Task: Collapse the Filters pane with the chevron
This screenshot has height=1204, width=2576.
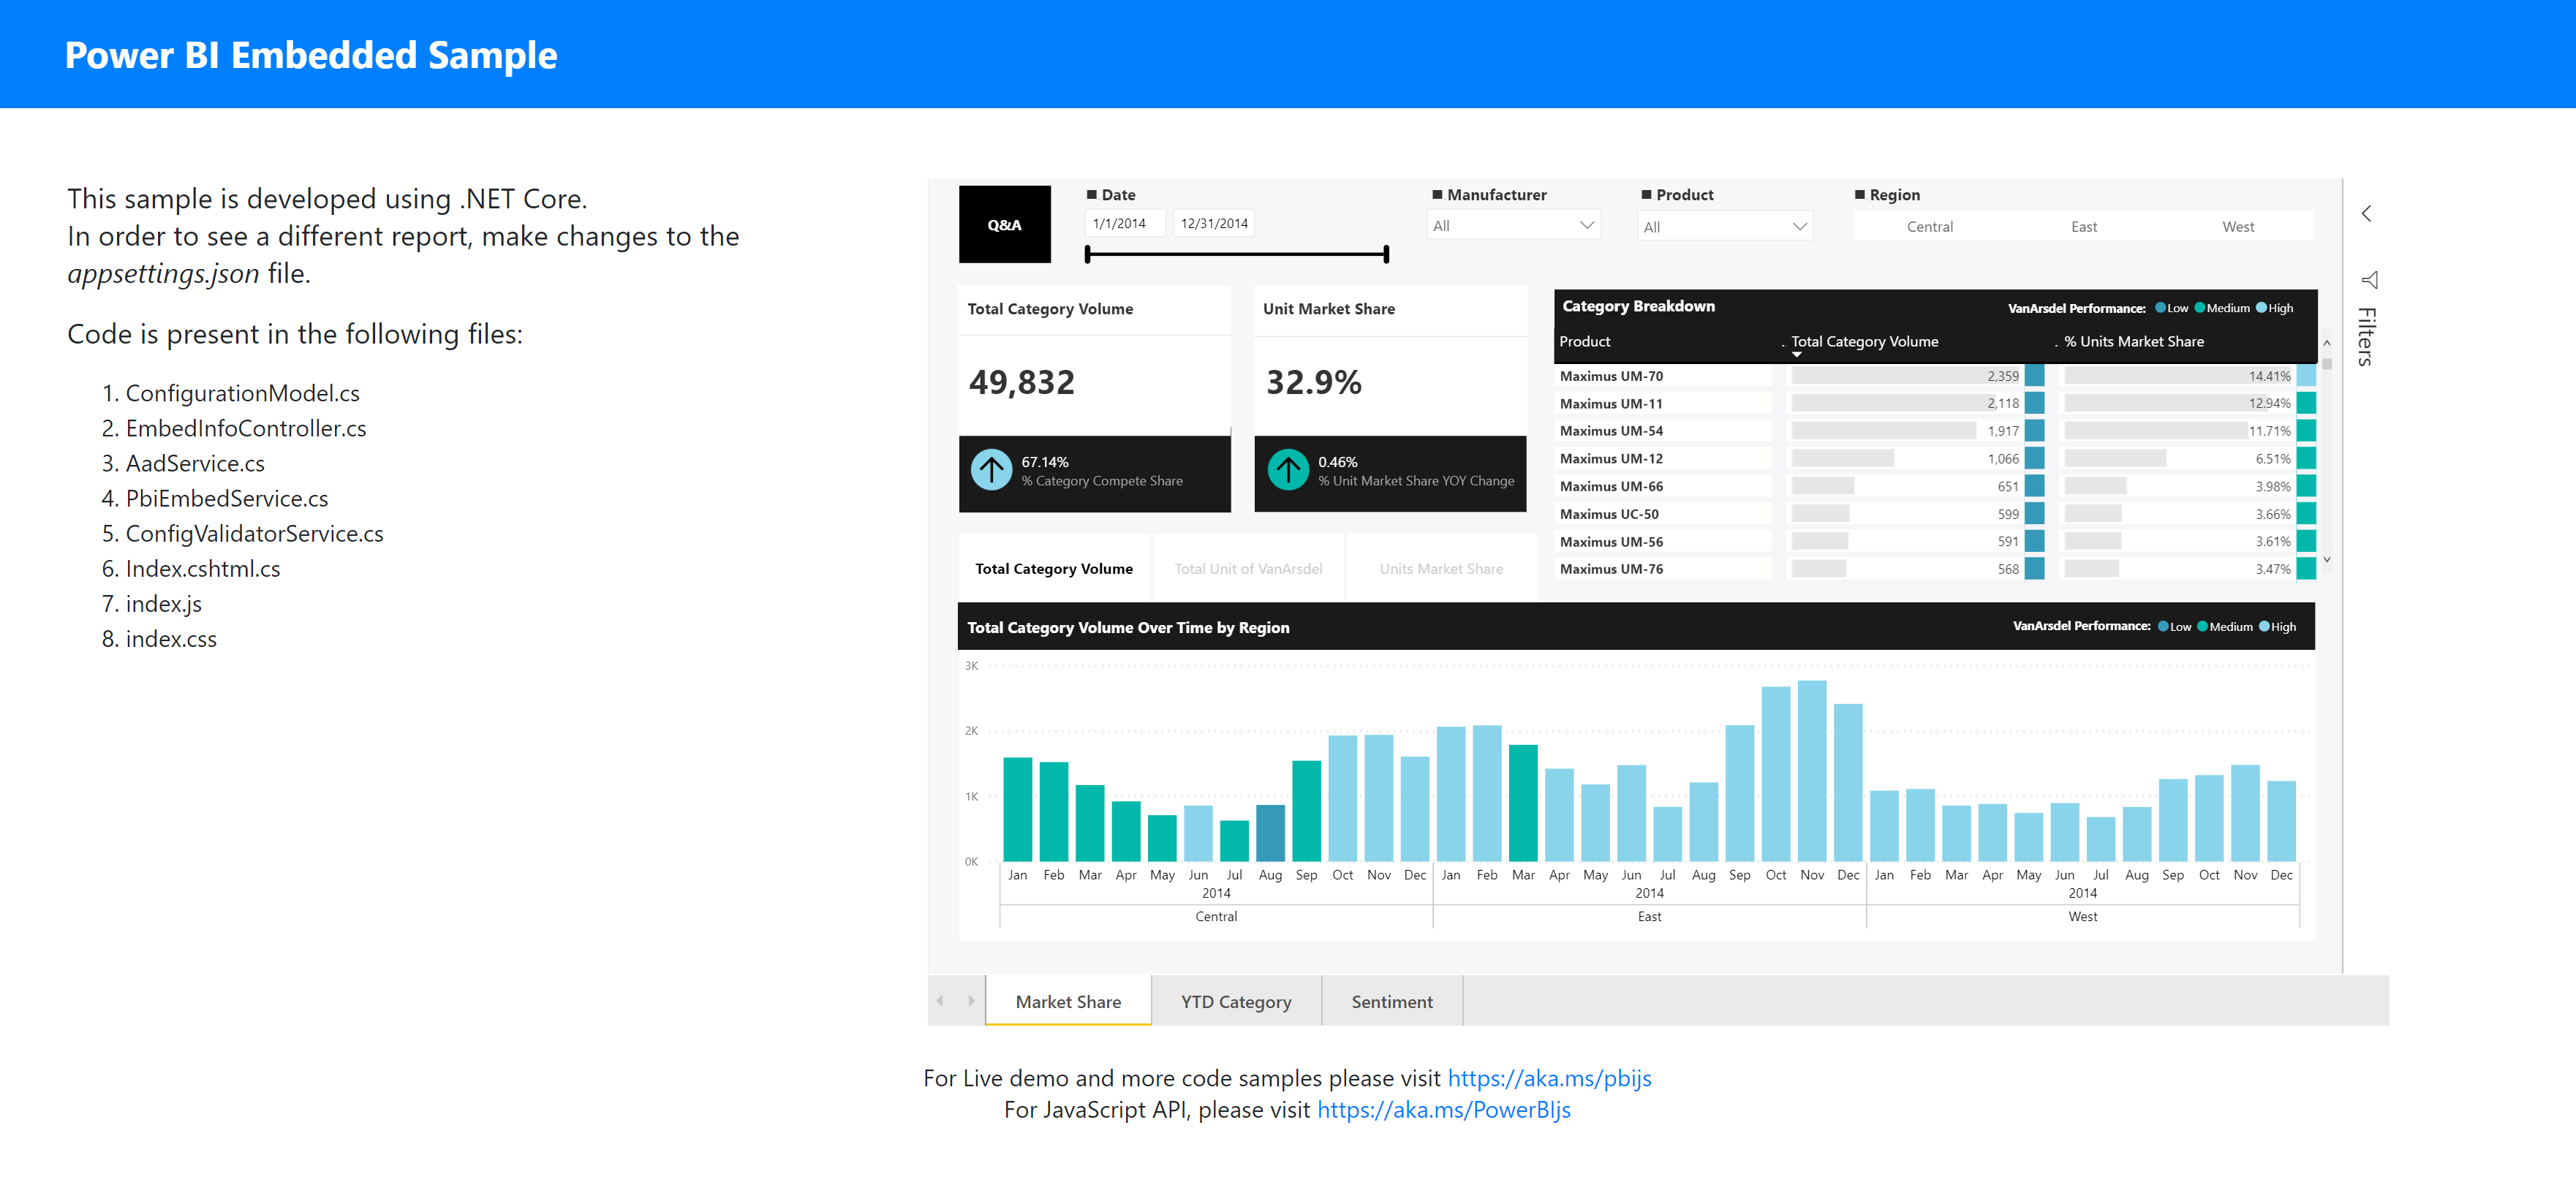Action: point(2366,213)
